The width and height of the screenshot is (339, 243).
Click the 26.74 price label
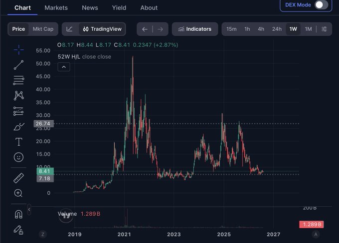point(43,123)
